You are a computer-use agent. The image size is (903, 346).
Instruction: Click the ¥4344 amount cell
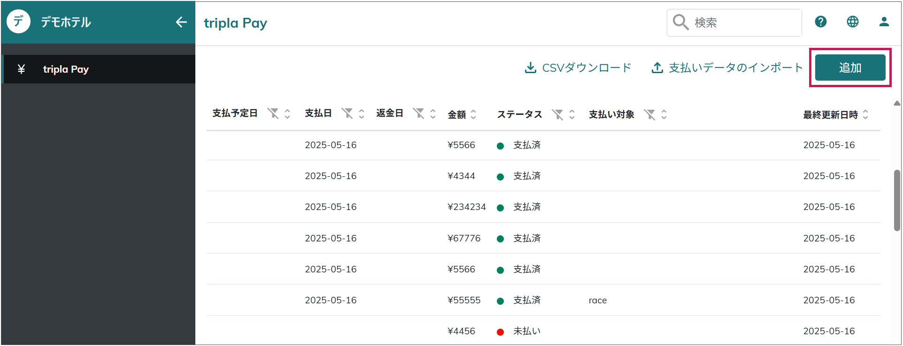click(x=461, y=176)
